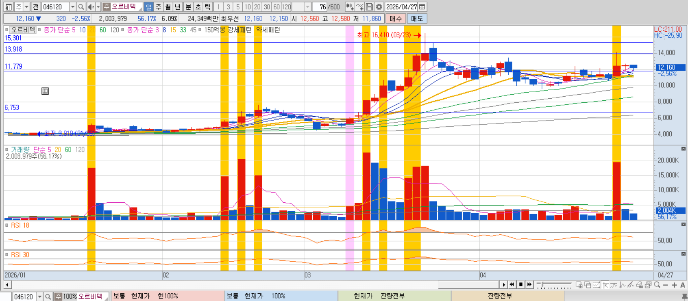
Task: Click the bottom bar search magnifier icon
Action: pos(48,297)
